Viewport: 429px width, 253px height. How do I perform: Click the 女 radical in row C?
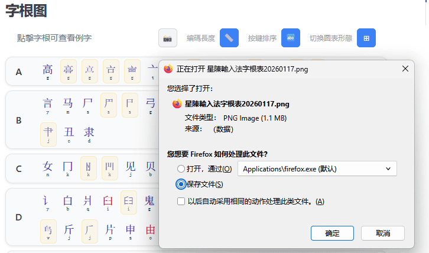tap(48, 167)
